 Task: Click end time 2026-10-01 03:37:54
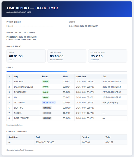(x=112, y=87)
